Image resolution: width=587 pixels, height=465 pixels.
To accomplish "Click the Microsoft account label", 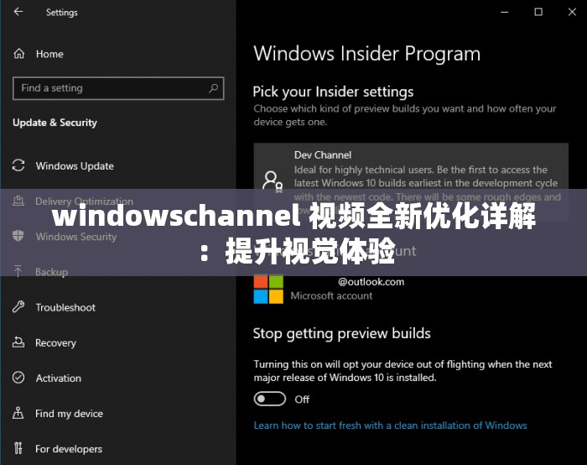I will click(x=331, y=296).
